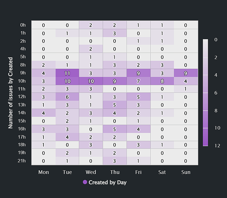
Task: Click the 12 tick on the color scale
Action: [218, 146]
